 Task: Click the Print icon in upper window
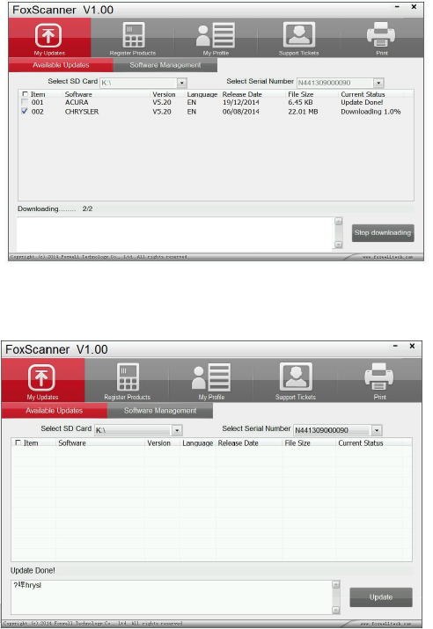tap(381, 38)
